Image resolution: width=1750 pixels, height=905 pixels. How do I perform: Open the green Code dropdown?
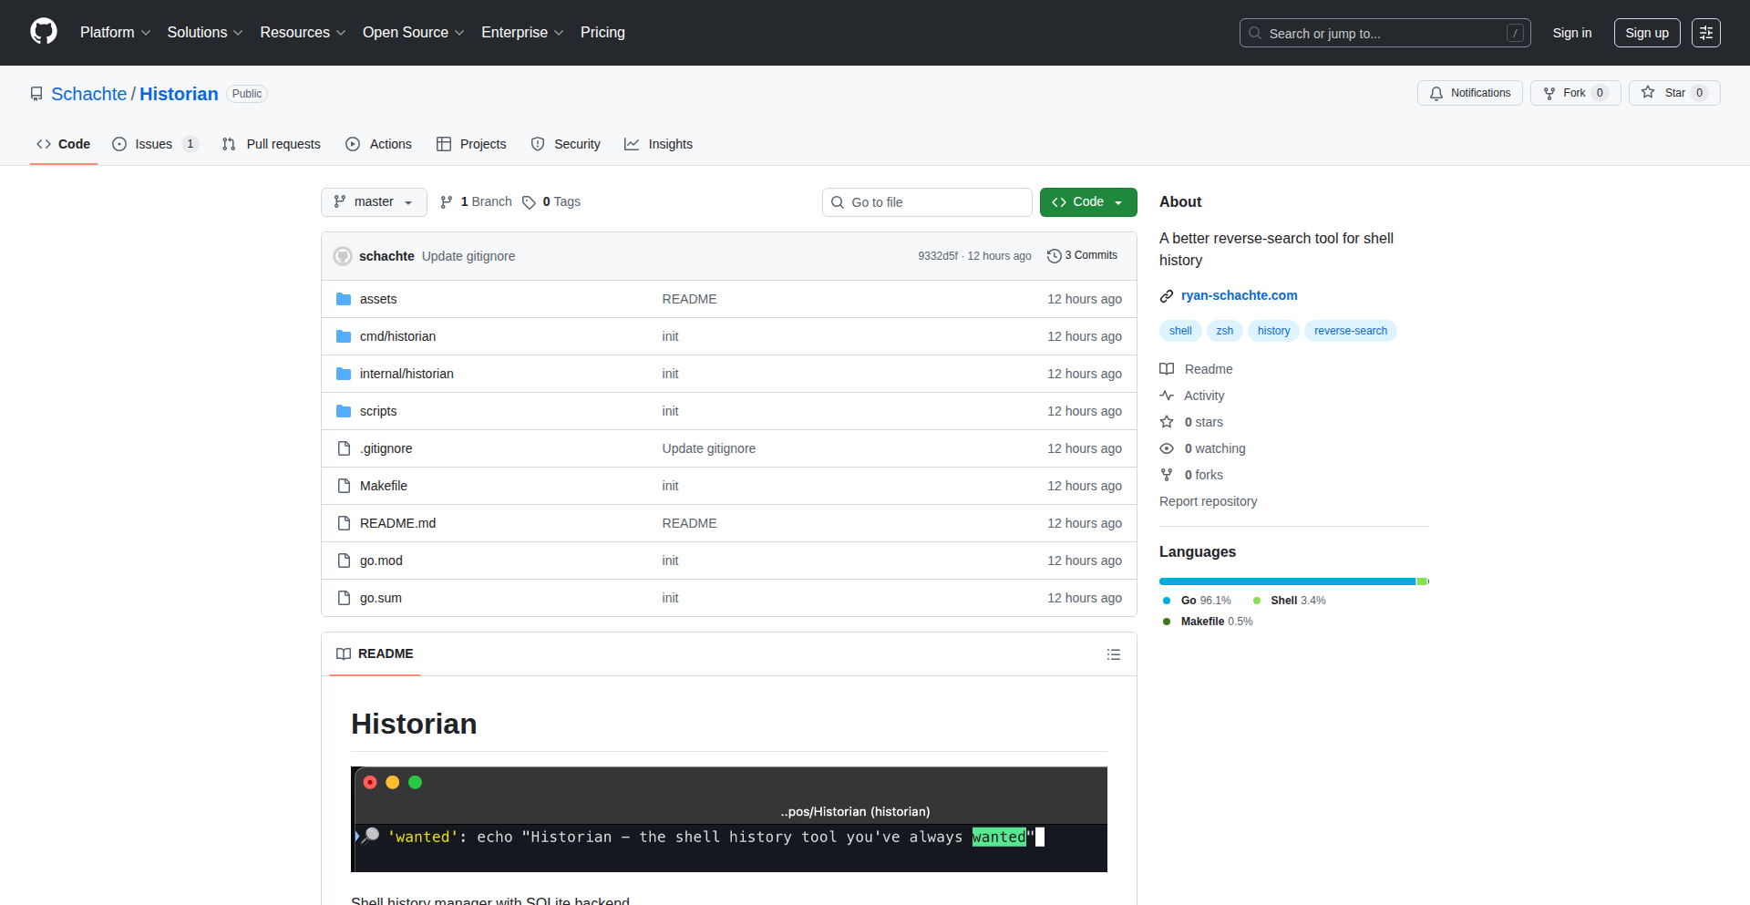pos(1087,202)
